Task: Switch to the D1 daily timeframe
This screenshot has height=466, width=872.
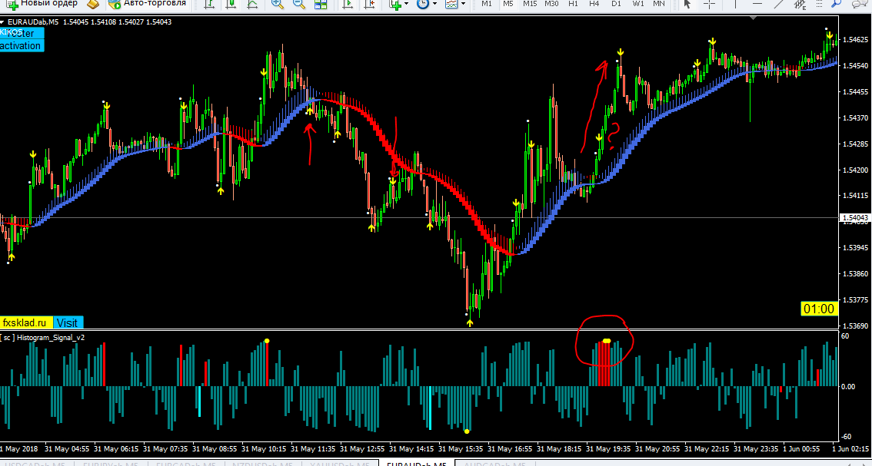Action: click(x=616, y=4)
